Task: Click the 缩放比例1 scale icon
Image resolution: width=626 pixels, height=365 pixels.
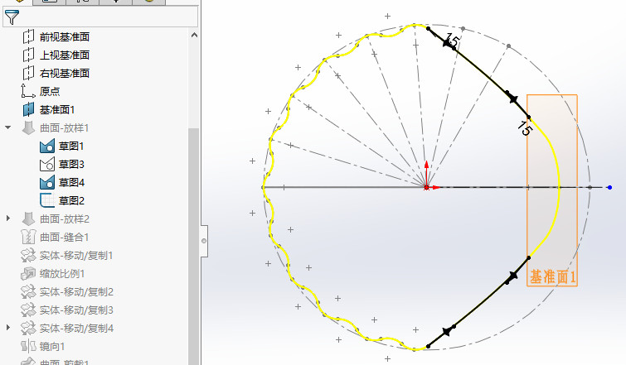Action: [28, 273]
